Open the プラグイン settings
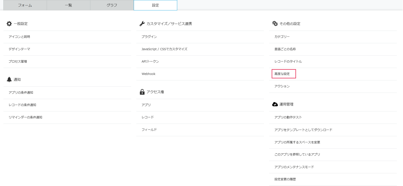 [x=149, y=37]
